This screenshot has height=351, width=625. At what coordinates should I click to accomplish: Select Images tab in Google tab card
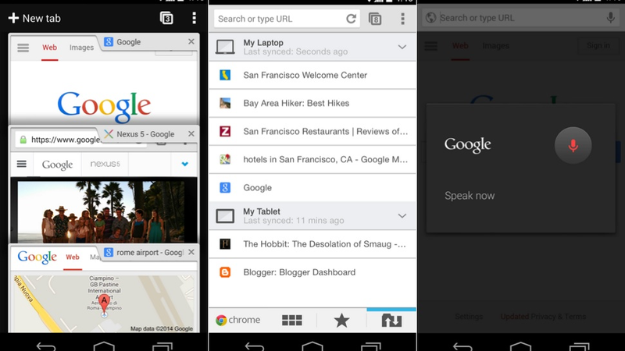(x=81, y=48)
